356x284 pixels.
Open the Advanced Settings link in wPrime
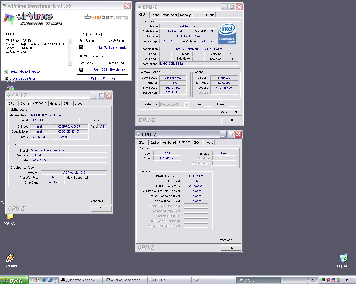coord(23,78)
